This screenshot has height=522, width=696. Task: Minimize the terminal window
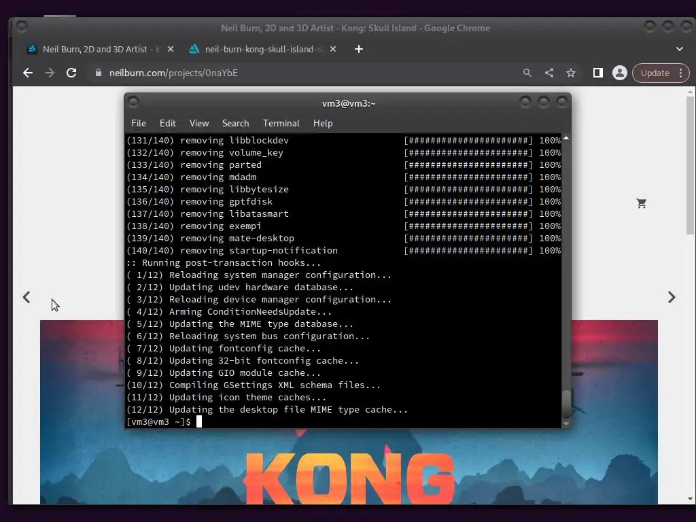(525, 103)
